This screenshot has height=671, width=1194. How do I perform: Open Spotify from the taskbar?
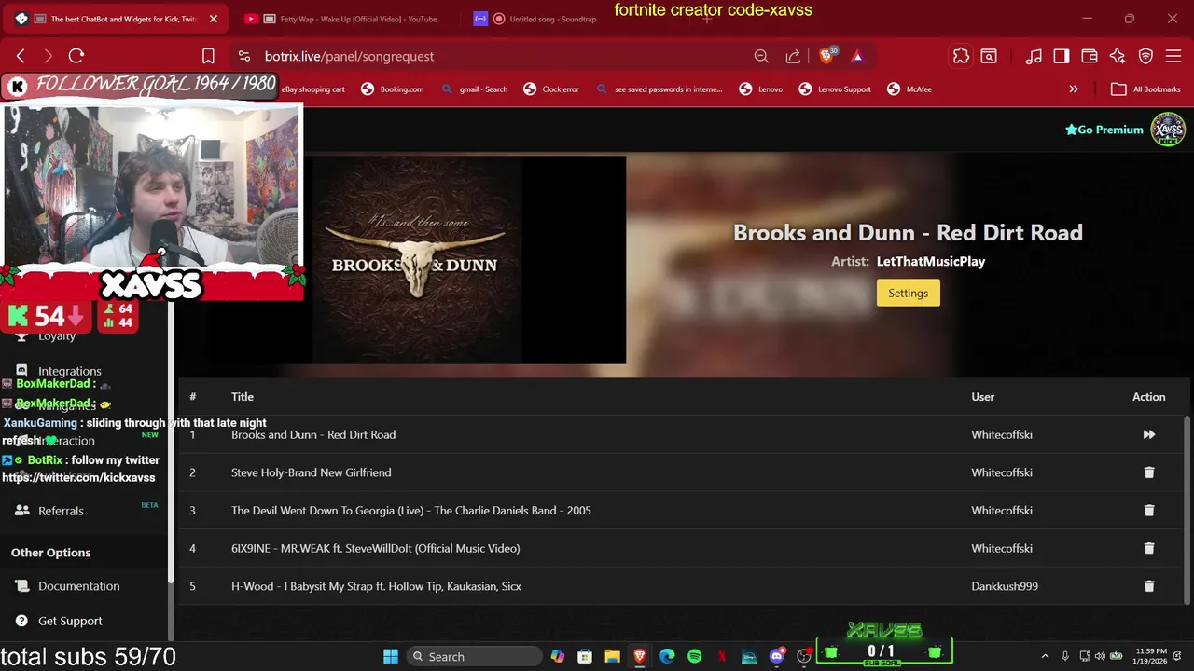[x=694, y=656]
